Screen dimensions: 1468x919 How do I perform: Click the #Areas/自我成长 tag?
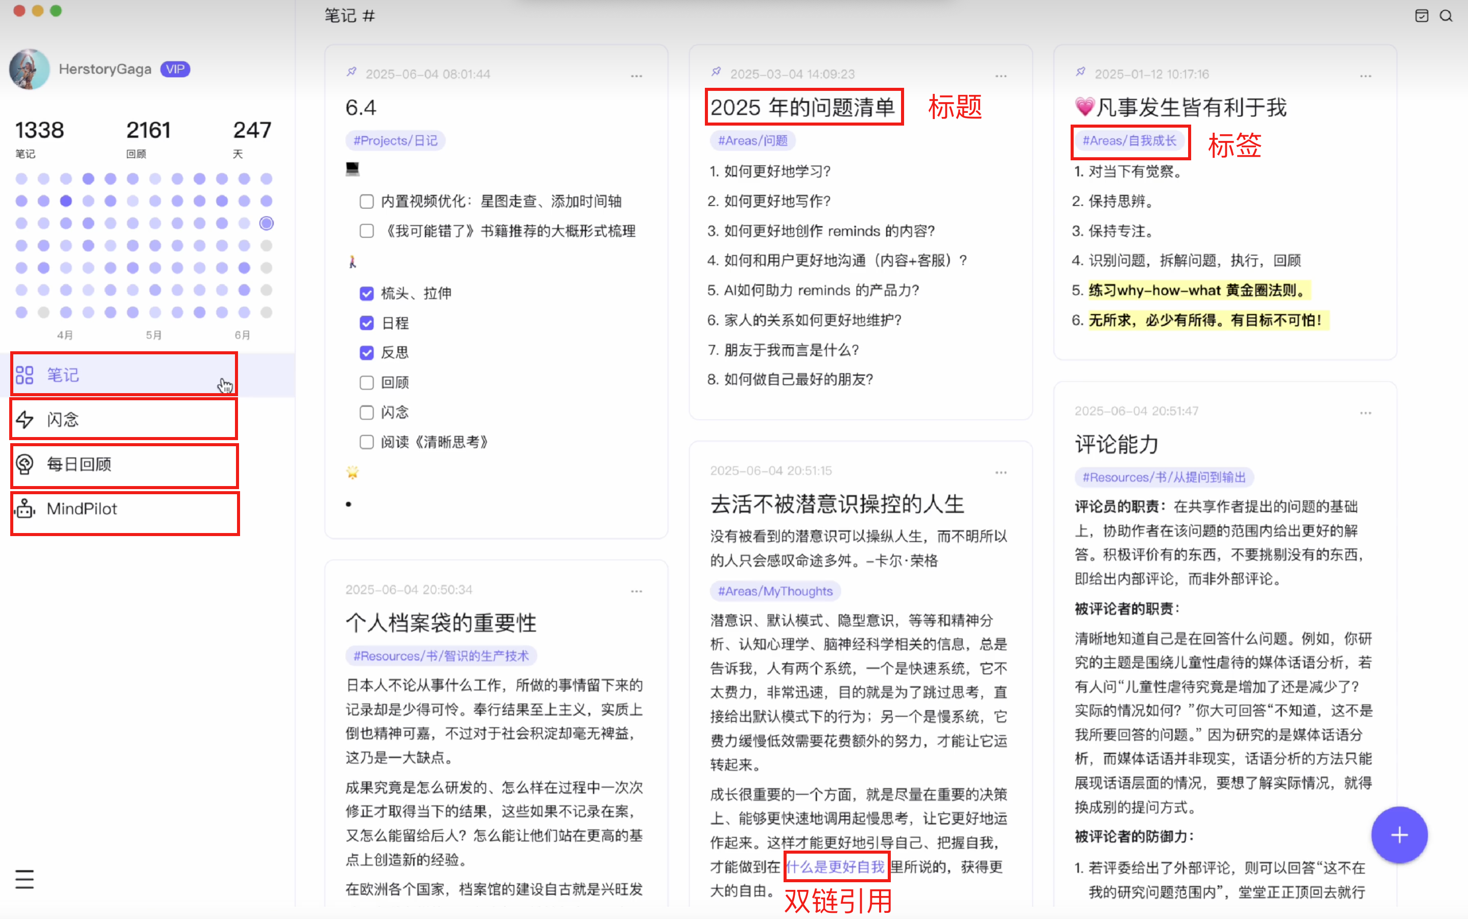point(1129,141)
